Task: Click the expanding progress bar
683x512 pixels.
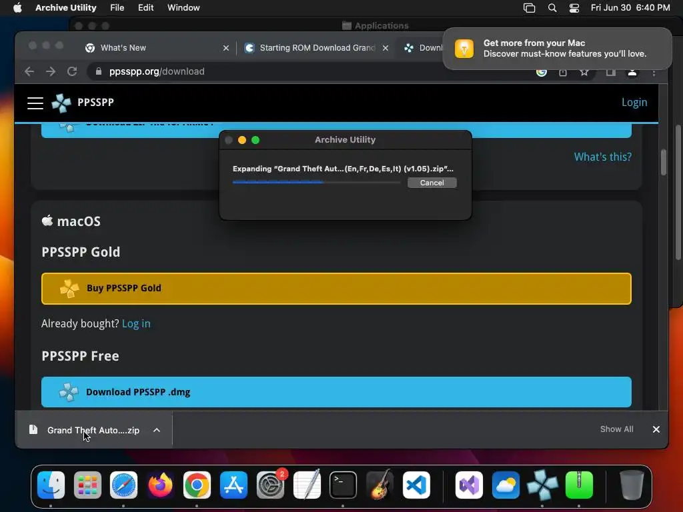Action: pos(316,183)
